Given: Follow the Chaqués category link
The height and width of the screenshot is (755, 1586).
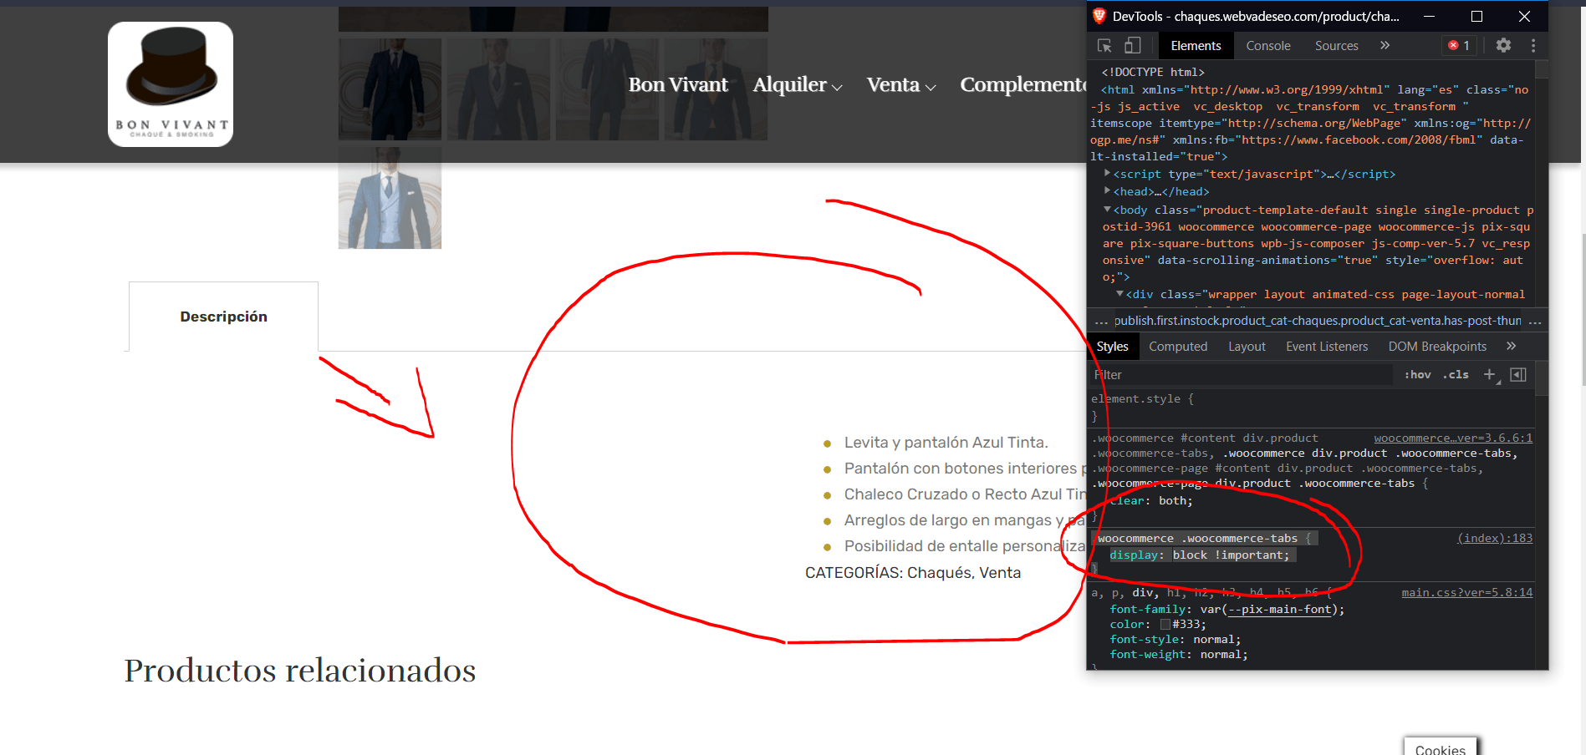Looking at the screenshot, I should click(939, 573).
